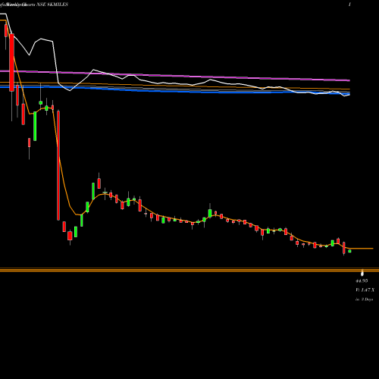Click the final small green candlestick

coord(349,251)
